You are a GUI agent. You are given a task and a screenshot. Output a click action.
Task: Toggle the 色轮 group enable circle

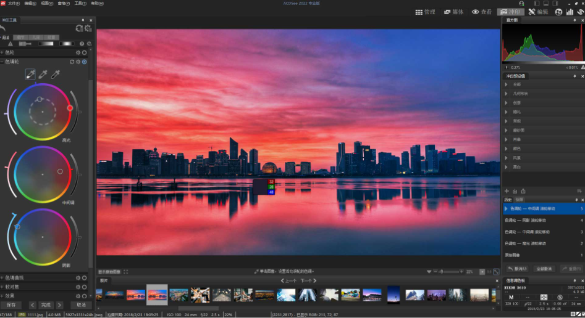85,52
